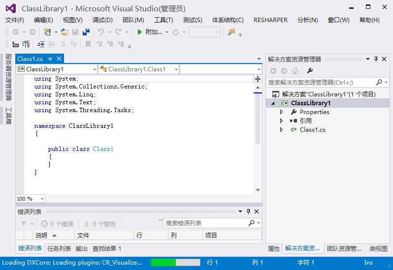The height and width of the screenshot is (270, 393).
Task: Click the Find in Files icon
Action: (231, 32)
